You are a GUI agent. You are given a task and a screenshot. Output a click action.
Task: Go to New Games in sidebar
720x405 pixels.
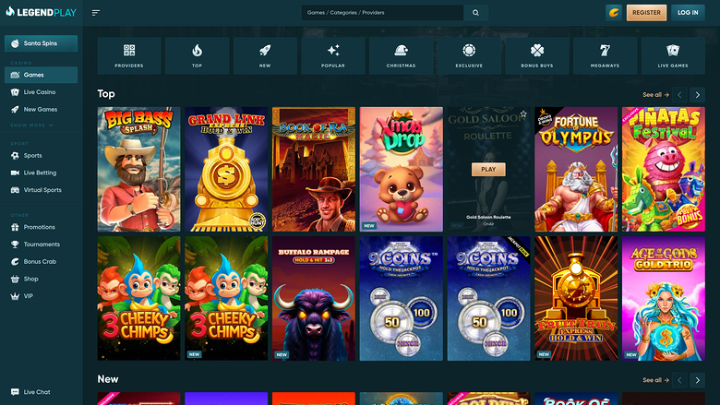click(41, 110)
